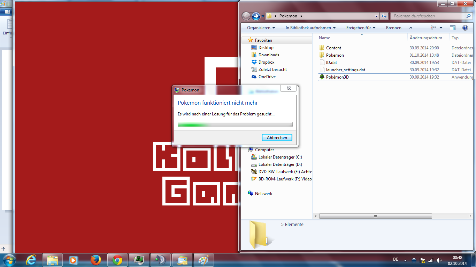Click the Paint icon in the taskbar

(203, 260)
